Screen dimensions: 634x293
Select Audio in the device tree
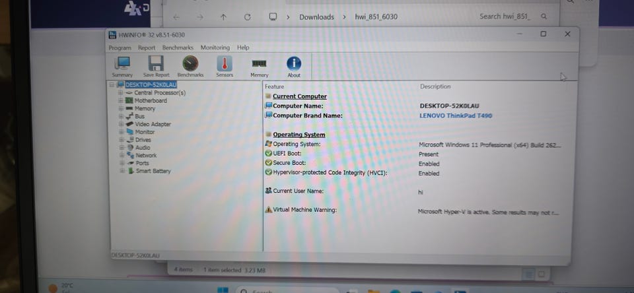tap(143, 148)
